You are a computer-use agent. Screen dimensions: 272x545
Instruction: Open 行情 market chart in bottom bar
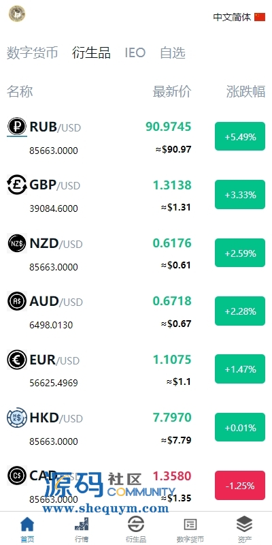pyautogui.click(x=82, y=529)
